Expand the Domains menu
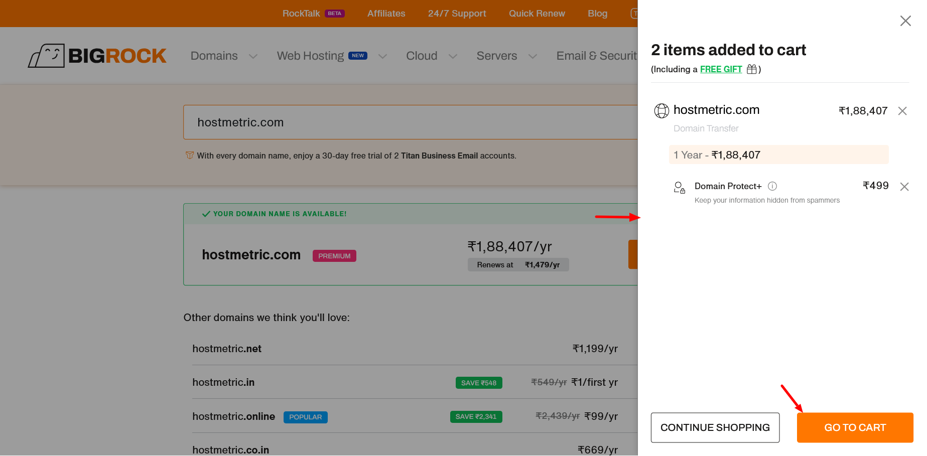 [x=224, y=56]
